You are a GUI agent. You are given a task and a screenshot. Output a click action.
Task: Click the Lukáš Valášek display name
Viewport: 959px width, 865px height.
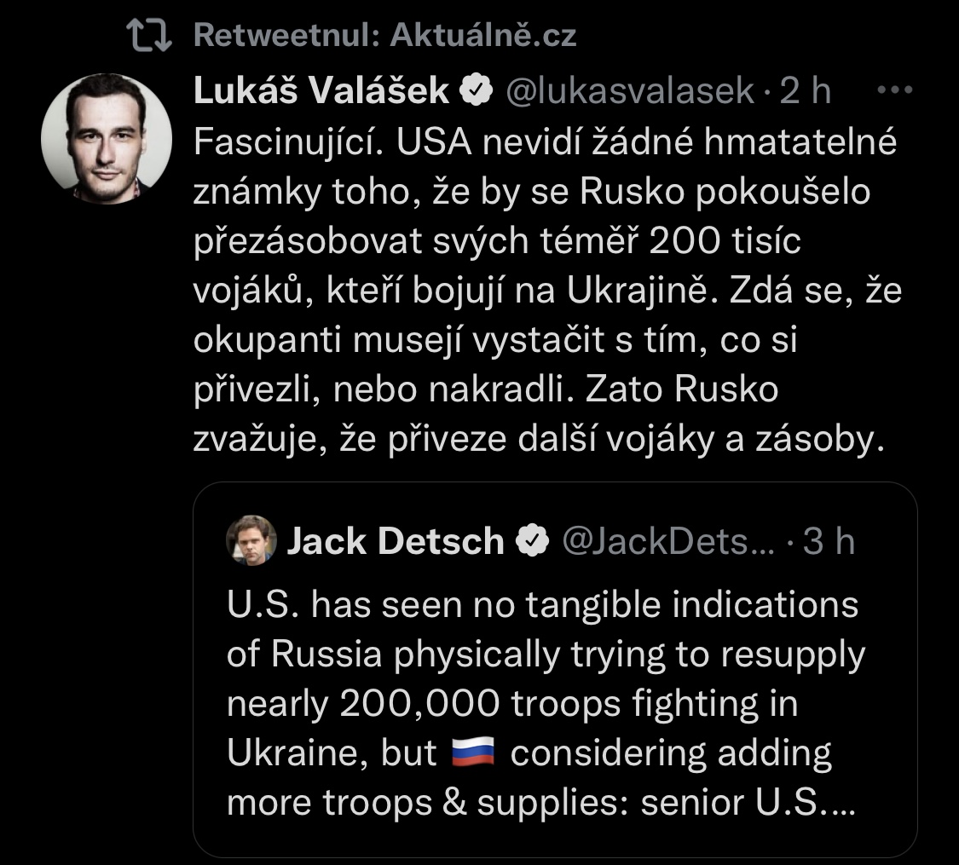(x=321, y=91)
